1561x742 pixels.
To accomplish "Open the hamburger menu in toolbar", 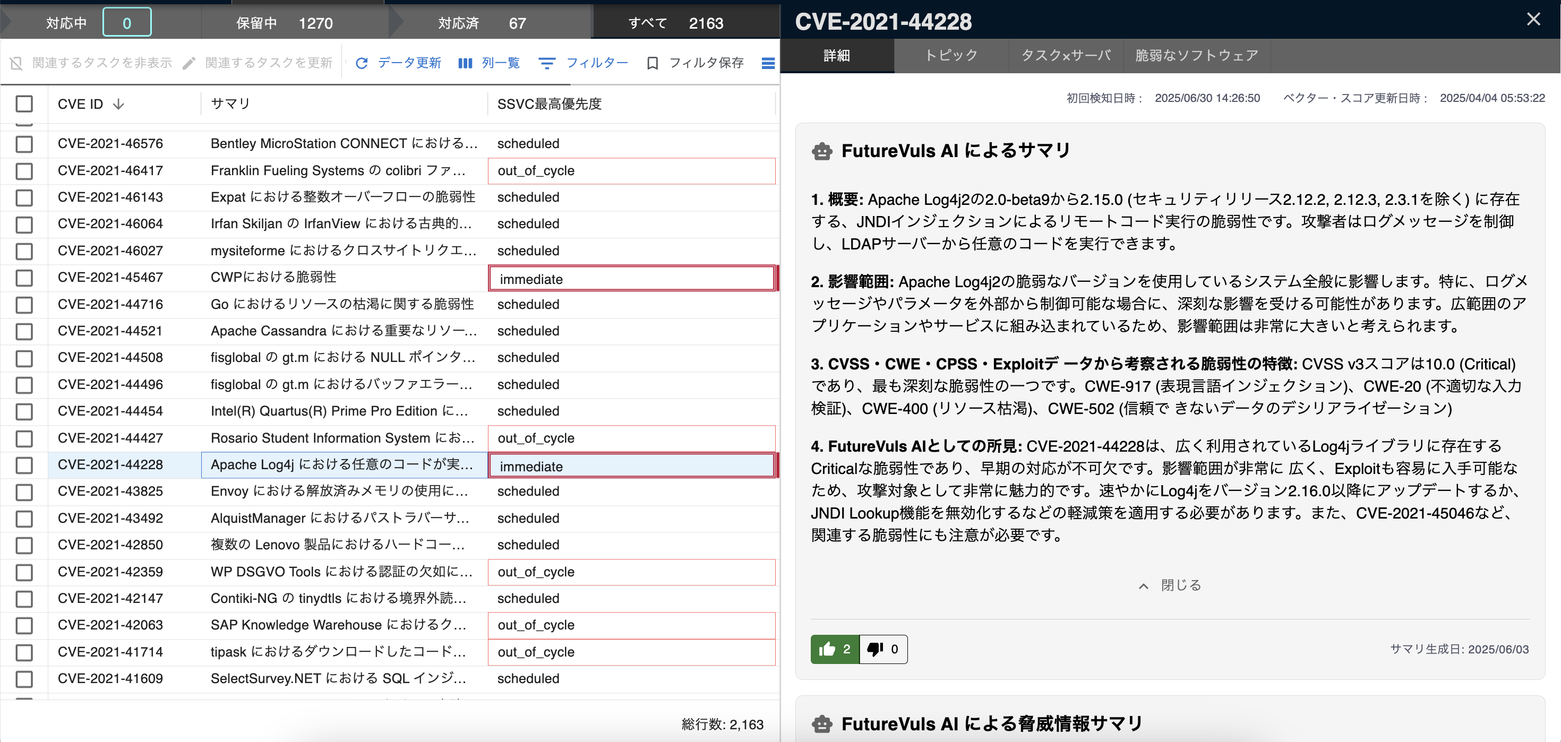I will (768, 63).
